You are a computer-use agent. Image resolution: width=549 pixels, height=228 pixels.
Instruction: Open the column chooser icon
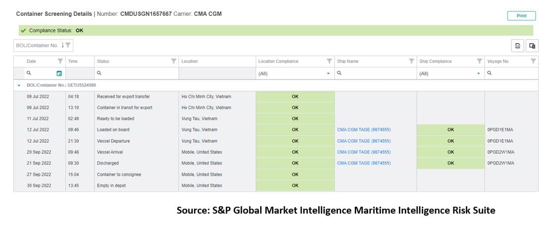(x=532, y=46)
